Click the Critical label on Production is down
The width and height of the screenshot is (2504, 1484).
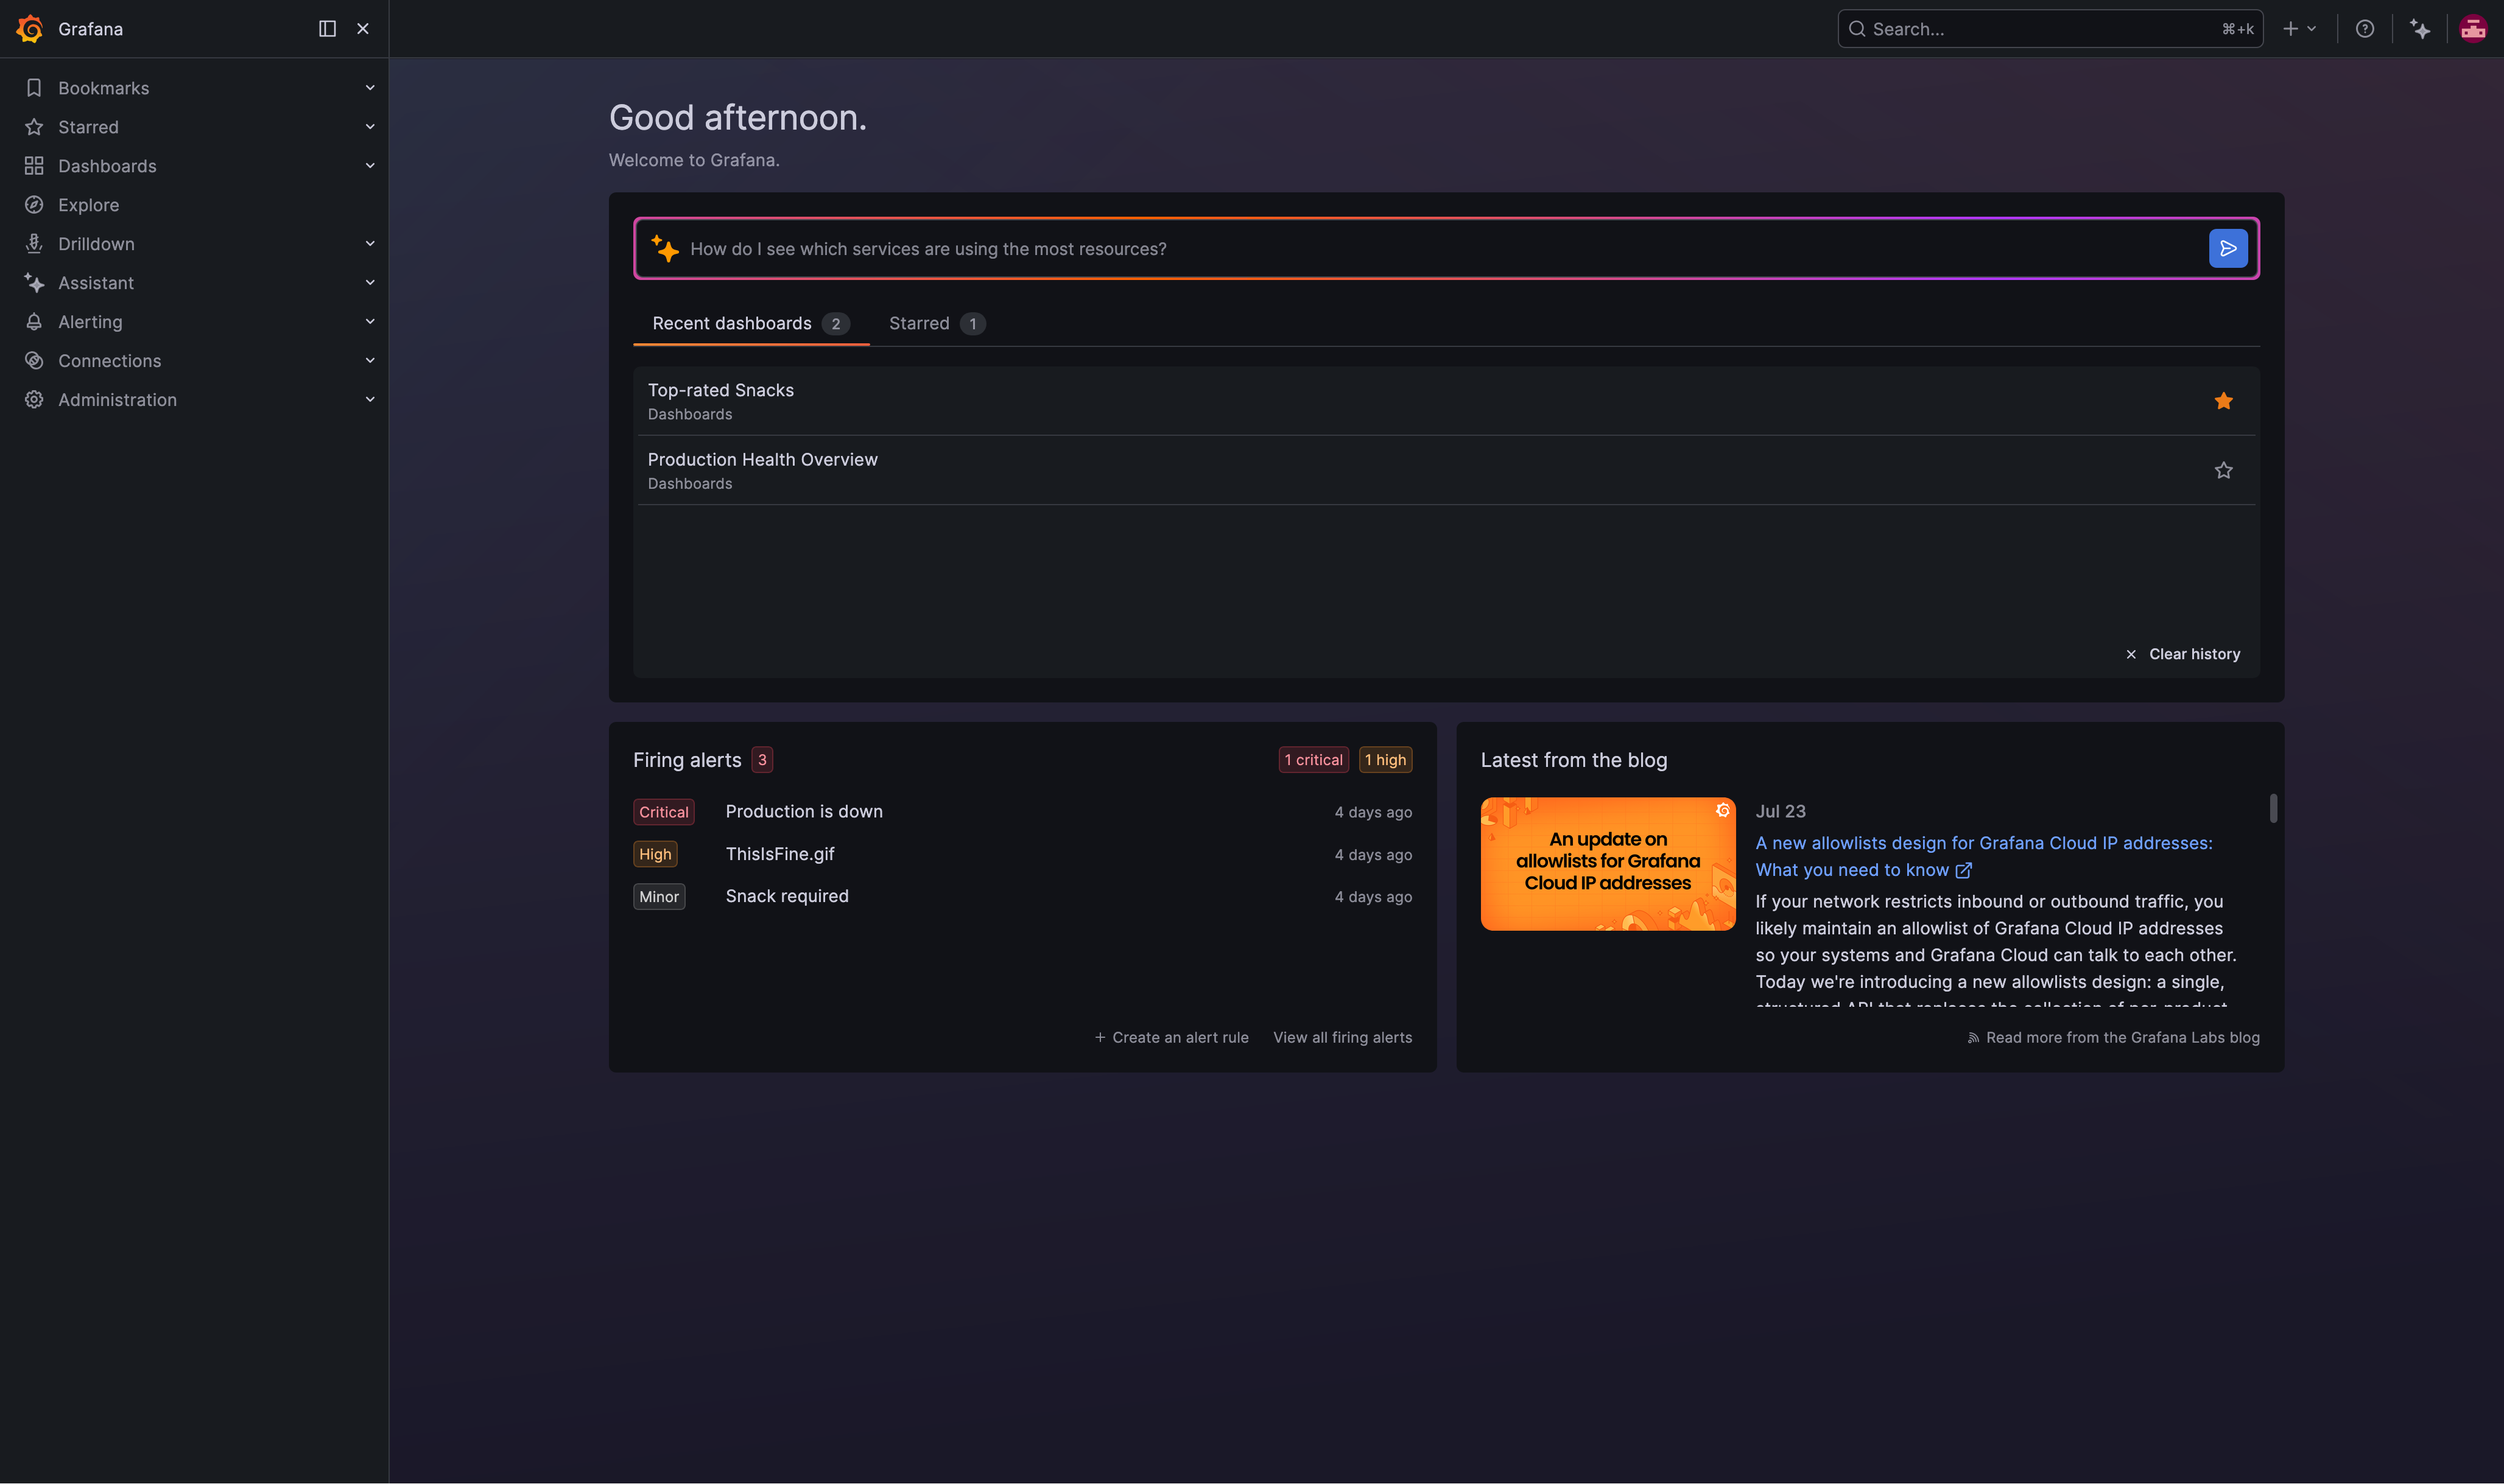tap(663, 812)
